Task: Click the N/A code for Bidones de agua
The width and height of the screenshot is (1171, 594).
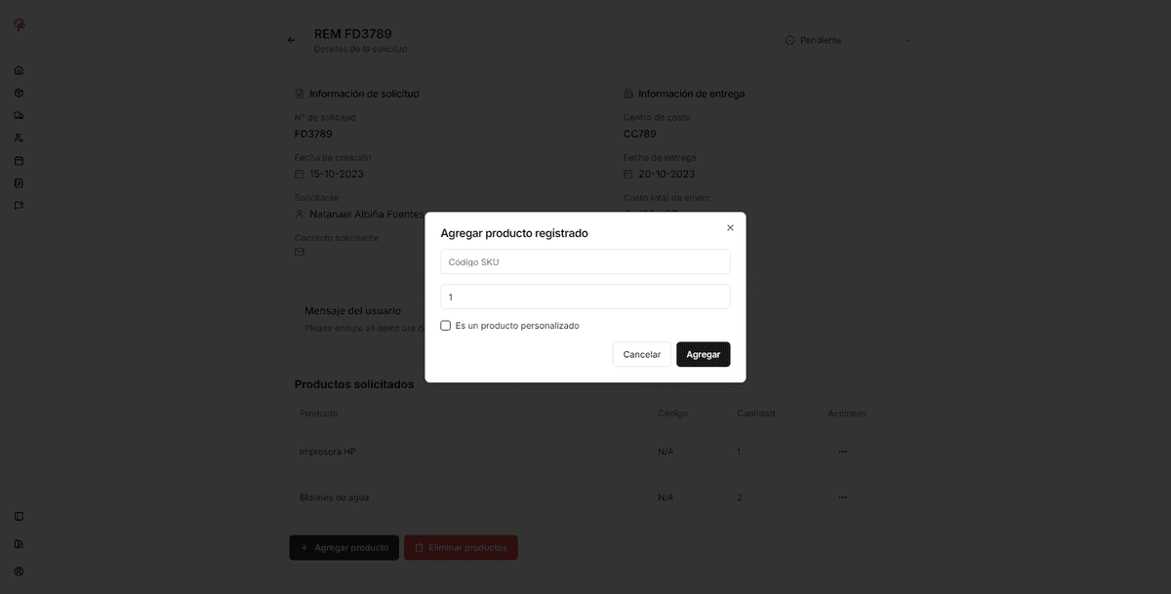Action: (666, 497)
